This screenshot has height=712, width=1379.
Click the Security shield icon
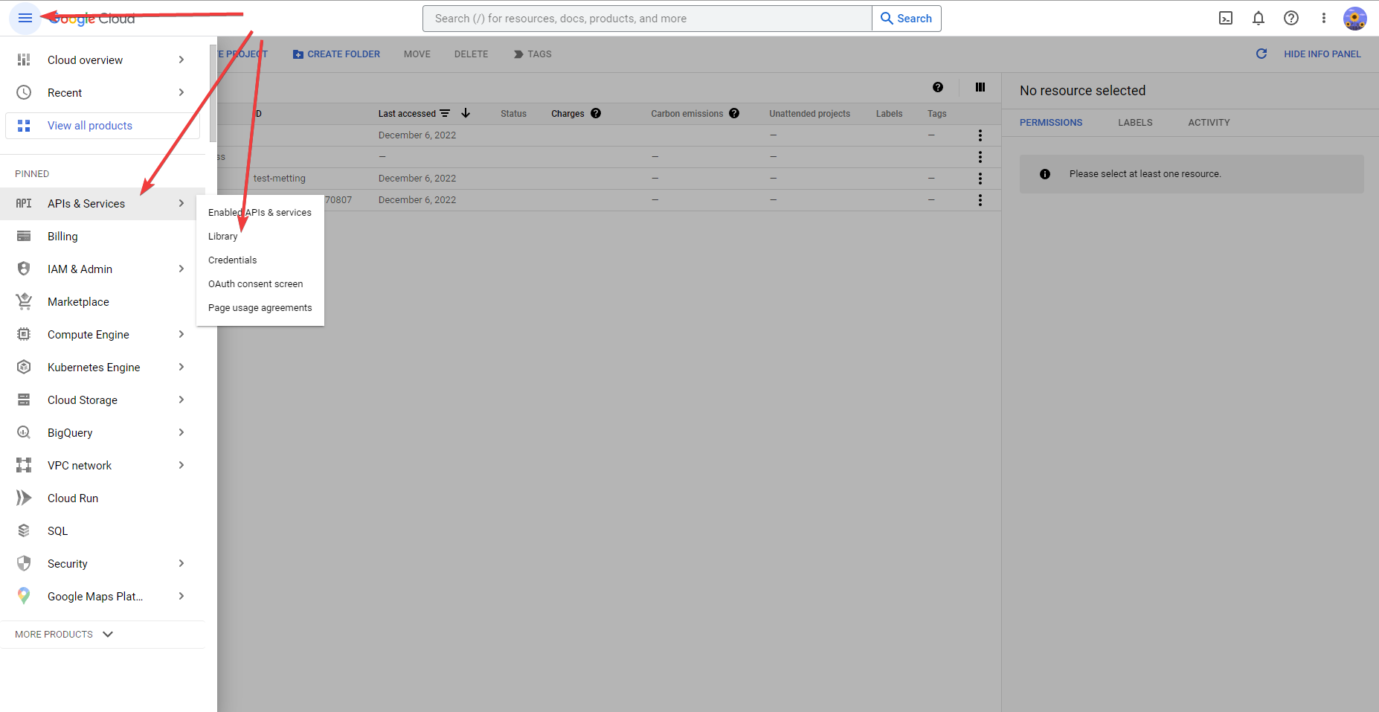click(24, 563)
